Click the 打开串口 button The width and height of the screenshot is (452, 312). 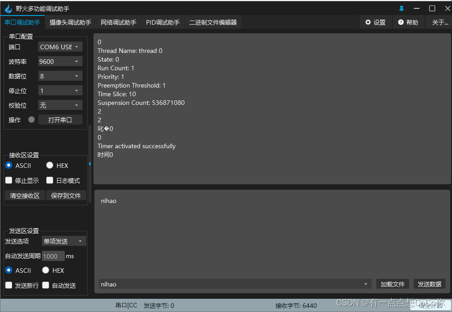(x=60, y=120)
